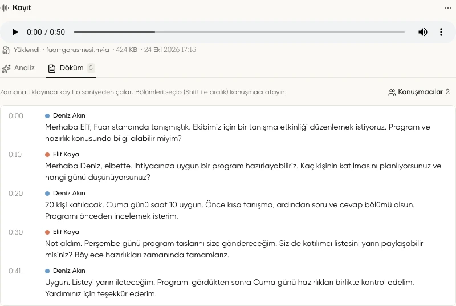
Task: Click the audio progress bar
Action: point(239,32)
